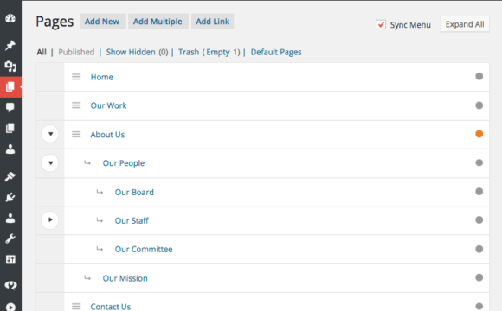The height and width of the screenshot is (311, 502).
Task: Open the Our Staff page link
Action: [132, 220]
